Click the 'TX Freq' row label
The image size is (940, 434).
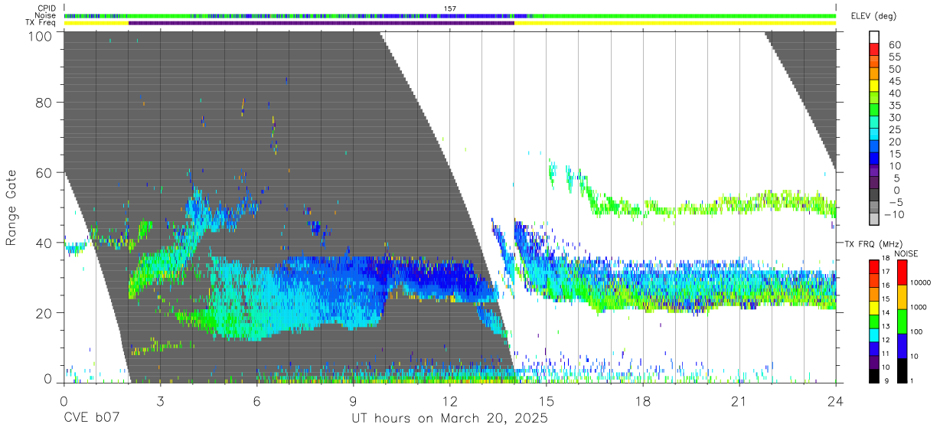click(41, 23)
